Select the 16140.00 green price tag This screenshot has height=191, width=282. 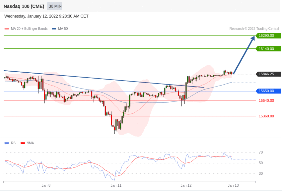(x=268, y=49)
